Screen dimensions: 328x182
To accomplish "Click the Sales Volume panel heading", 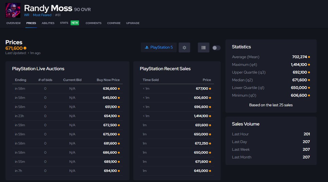I will tap(246, 124).
